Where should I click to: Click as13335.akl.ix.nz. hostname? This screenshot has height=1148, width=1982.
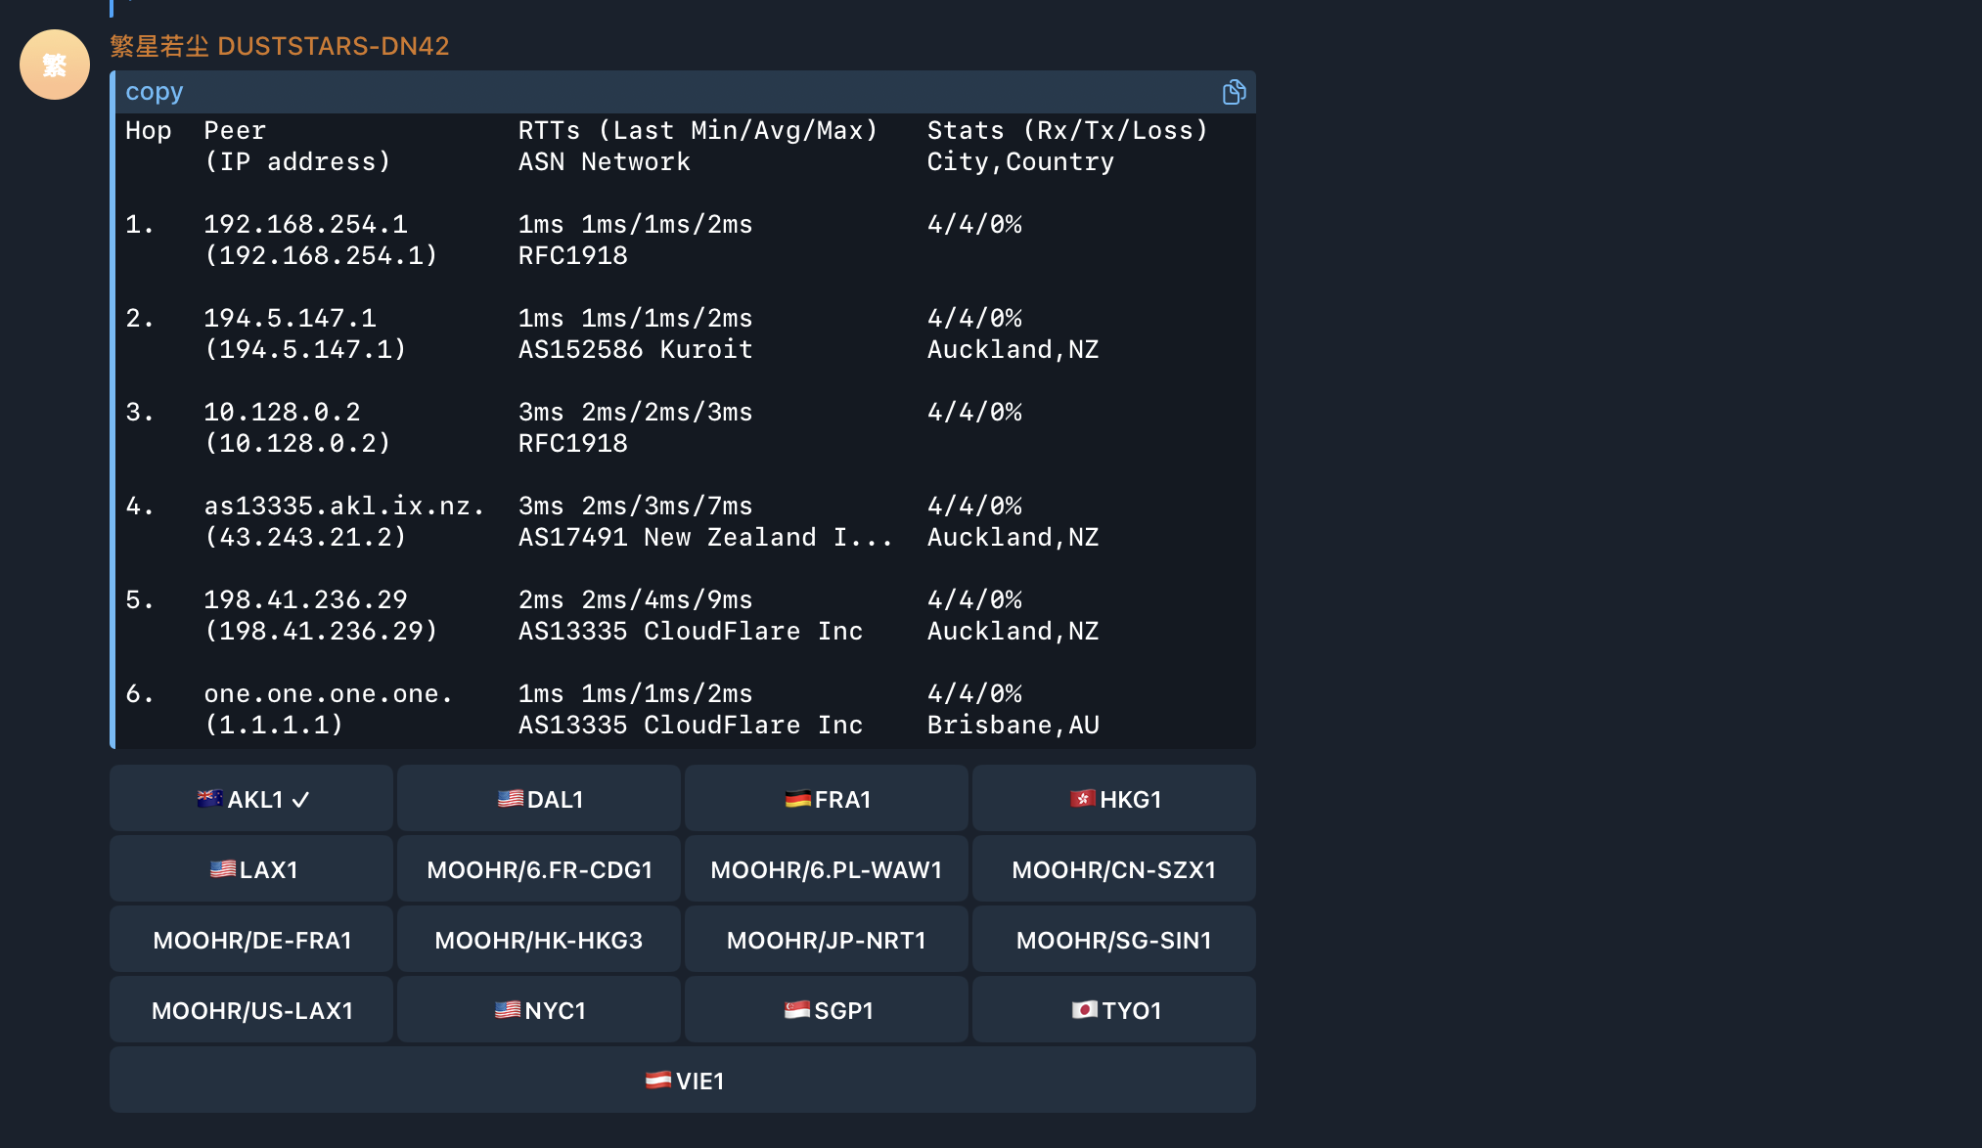point(344,507)
